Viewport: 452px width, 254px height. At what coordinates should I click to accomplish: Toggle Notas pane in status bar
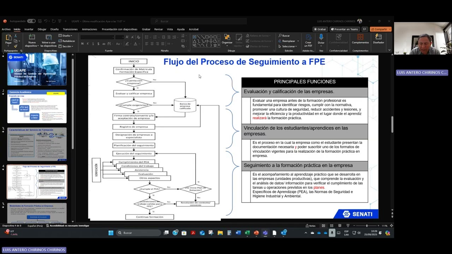(x=310, y=226)
